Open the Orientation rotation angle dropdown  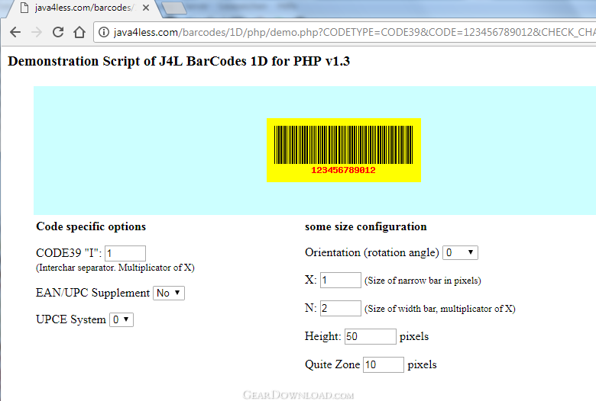460,252
